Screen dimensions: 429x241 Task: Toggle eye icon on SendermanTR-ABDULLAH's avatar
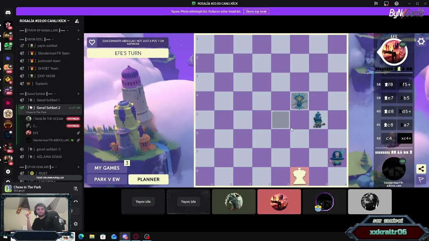pyautogui.click(x=403, y=161)
